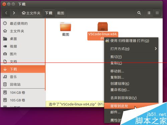167x125 pixels.
Task: Select 下载 in the sidebar
Action: click(x=23, y=69)
